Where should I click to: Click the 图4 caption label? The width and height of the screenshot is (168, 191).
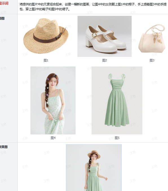point(53,138)
